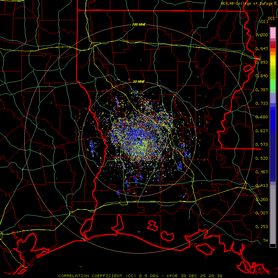Click the NEXLAB-College of DuPage credit text
Image resolution: width=278 pixels, height=278 pixels.
[x=249, y=3]
